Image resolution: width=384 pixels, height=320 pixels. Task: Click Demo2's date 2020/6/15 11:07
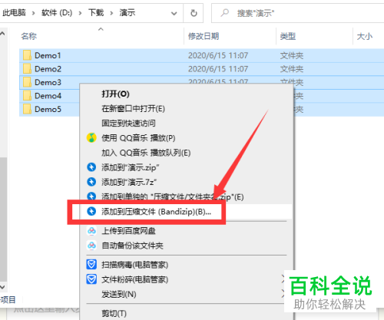pyautogui.click(x=218, y=69)
